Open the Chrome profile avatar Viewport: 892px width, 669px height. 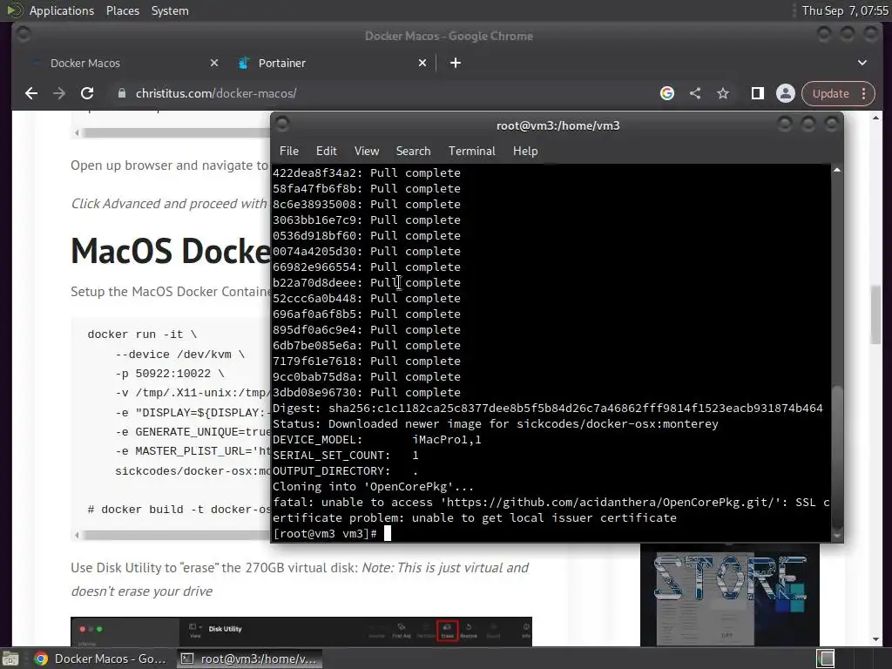point(785,93)
